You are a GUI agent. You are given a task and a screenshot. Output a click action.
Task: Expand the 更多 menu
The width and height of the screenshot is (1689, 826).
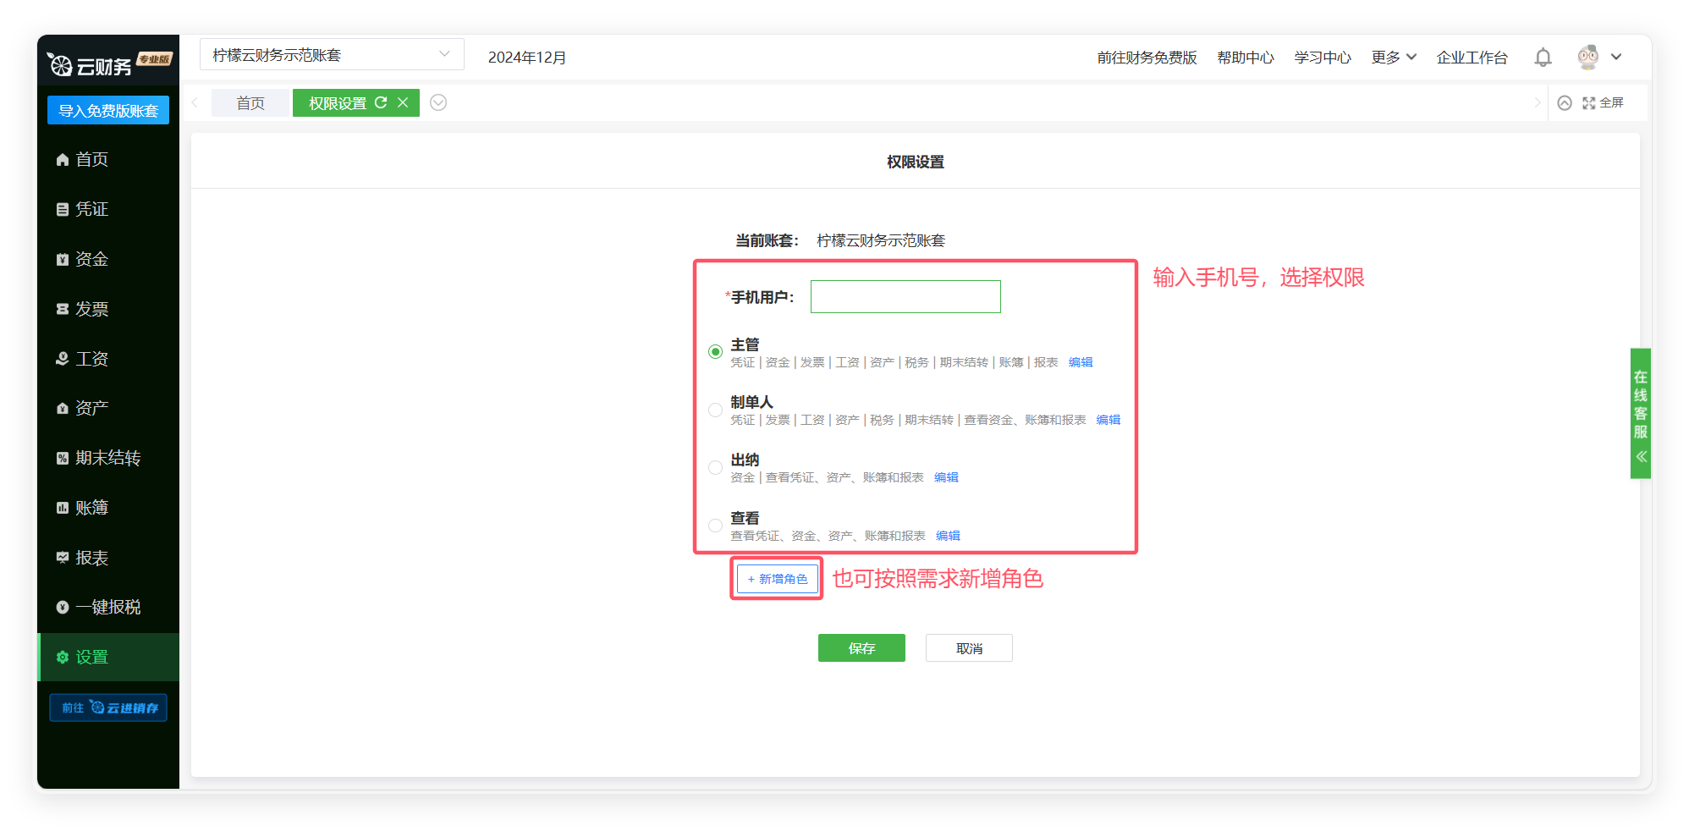tap(1393, 57)
